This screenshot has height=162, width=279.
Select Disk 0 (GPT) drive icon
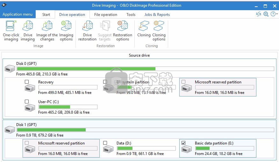(10, 69)
